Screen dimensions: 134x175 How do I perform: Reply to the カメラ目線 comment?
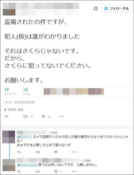point(19,152)
